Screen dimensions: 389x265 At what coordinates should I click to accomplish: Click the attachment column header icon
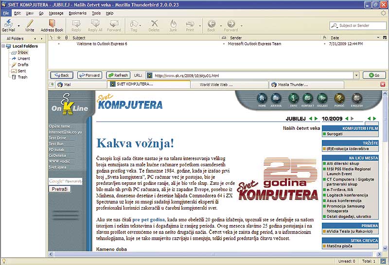[66, 38]
